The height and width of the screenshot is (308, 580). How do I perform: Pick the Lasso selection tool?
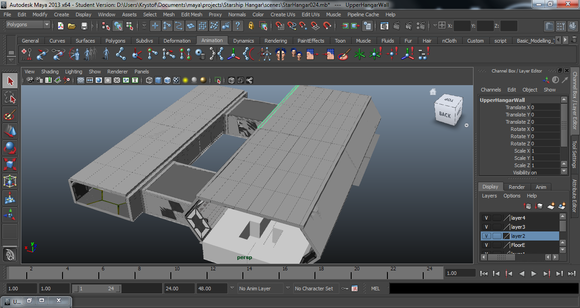(10, 97)
